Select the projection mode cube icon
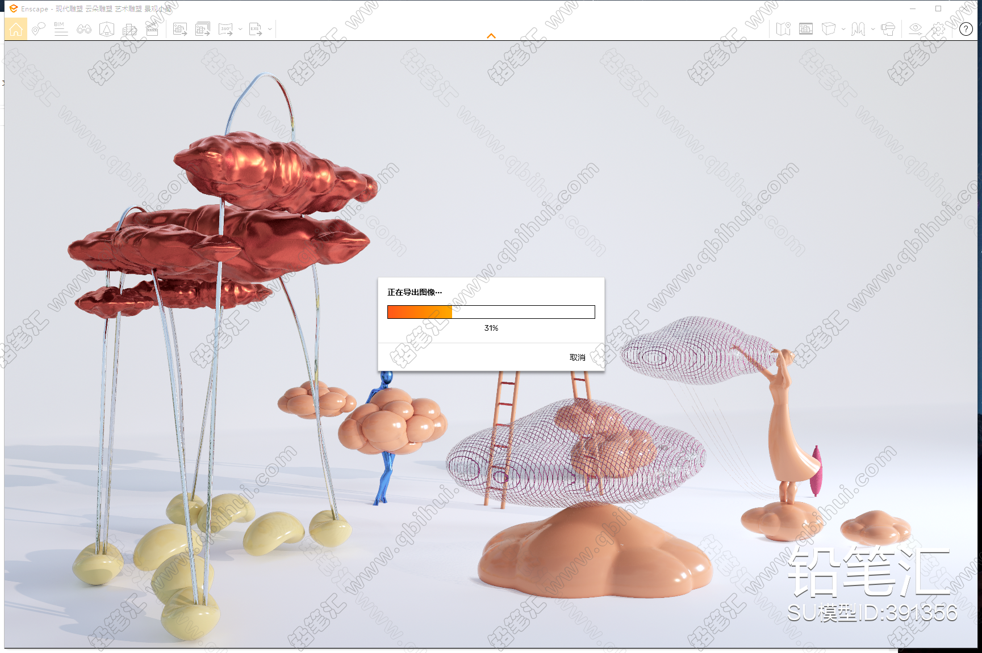 pyautogui.click(x=829, y=29)
